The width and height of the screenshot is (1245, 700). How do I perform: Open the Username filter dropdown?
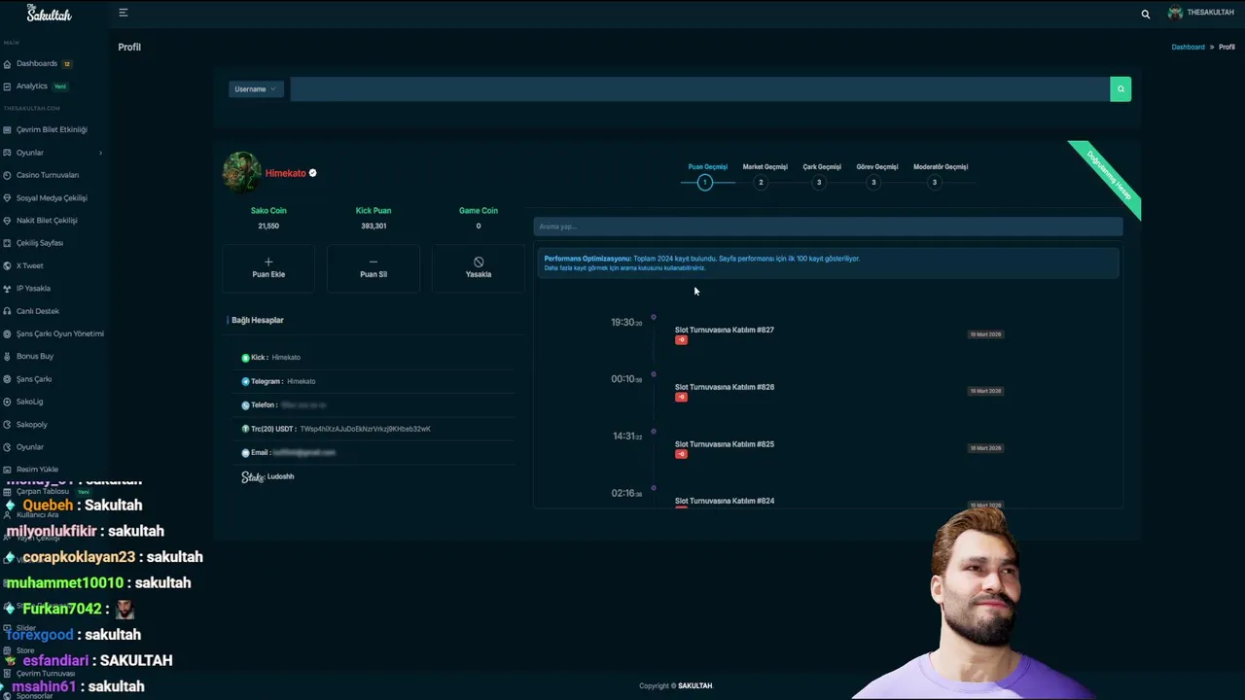coord(256,89)
